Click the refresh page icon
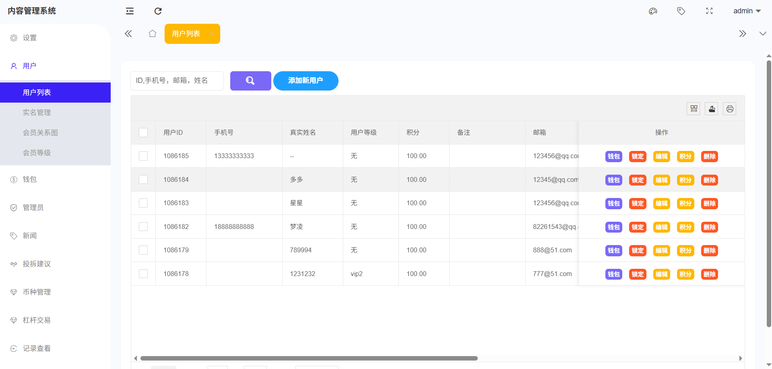 tap(158, 11)
